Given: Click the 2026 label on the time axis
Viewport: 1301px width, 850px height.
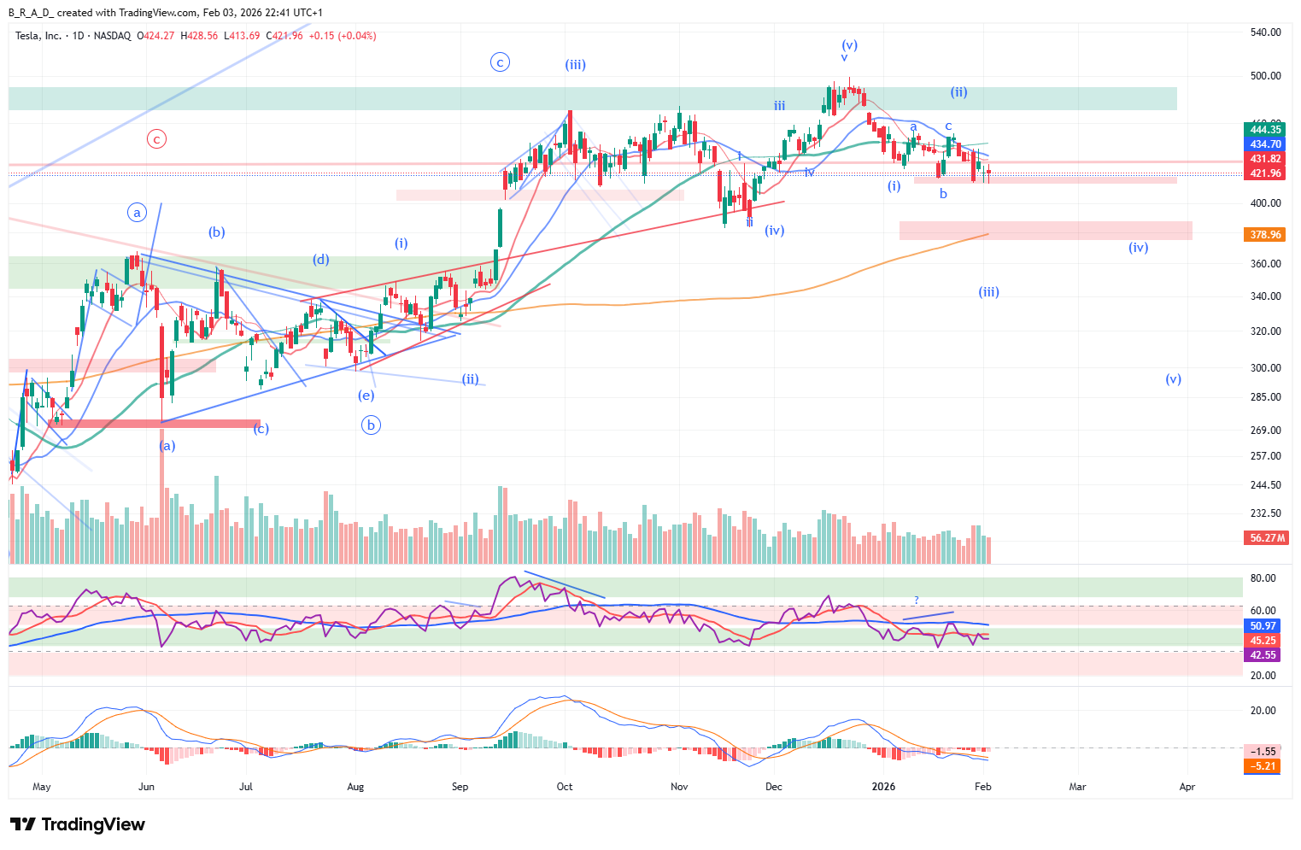Looking at the screenshot, I should click(883, 787).
